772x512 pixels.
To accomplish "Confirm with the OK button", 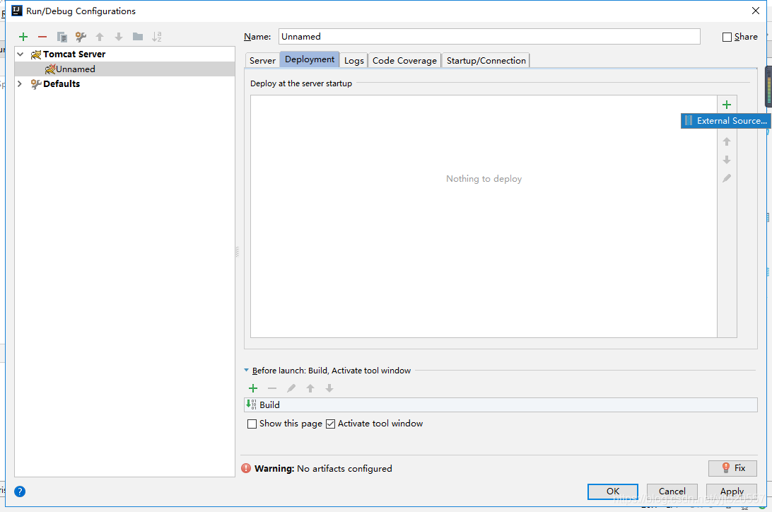I will tap(612, 491).
